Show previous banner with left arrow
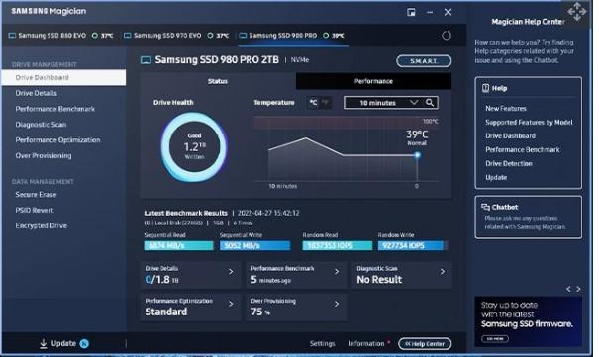The width and height of the screenshot is (599, 357). (x=568, y=289)
